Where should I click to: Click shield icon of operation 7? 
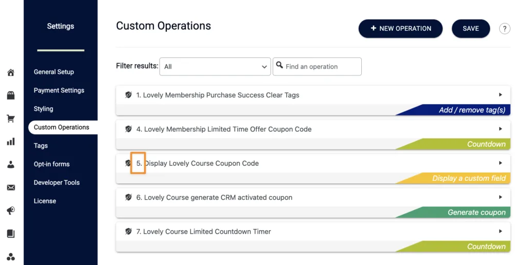pyautogui.click(x=128, y=232)
